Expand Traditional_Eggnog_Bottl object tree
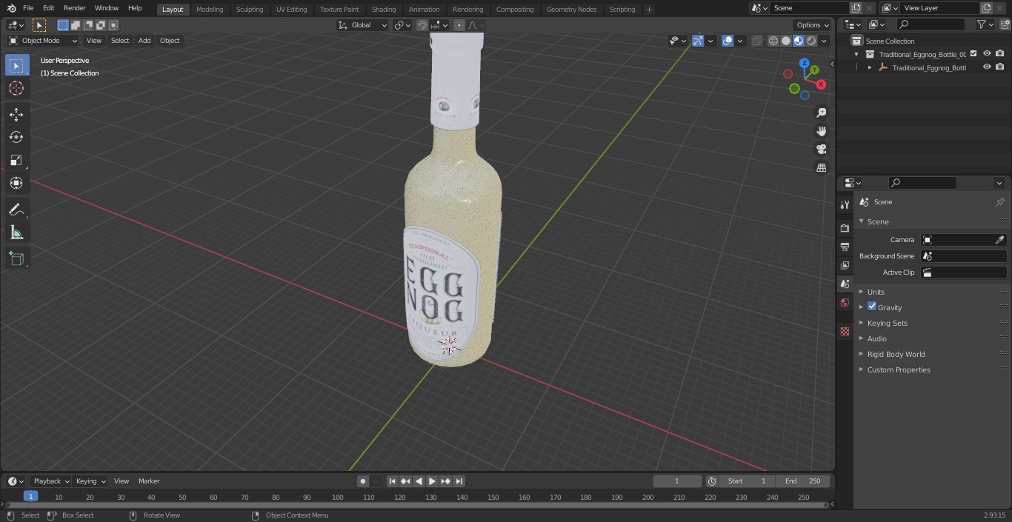 [870, 67]
